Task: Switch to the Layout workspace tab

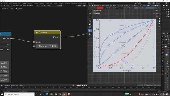Action: tap(25, 3)
